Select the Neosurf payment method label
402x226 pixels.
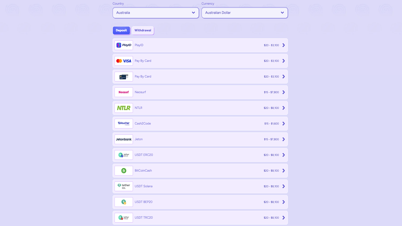tap(140, 92)
